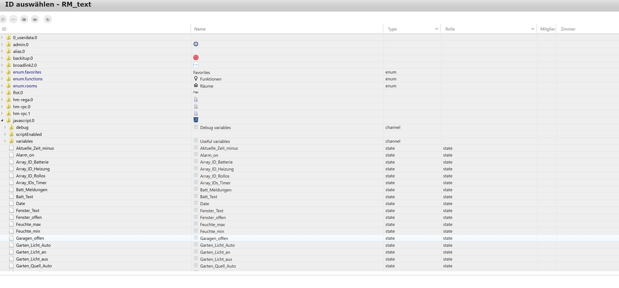Click the admin.0 adapter icon in Name column
Viewport: 619px width, 288px height.
196,44
